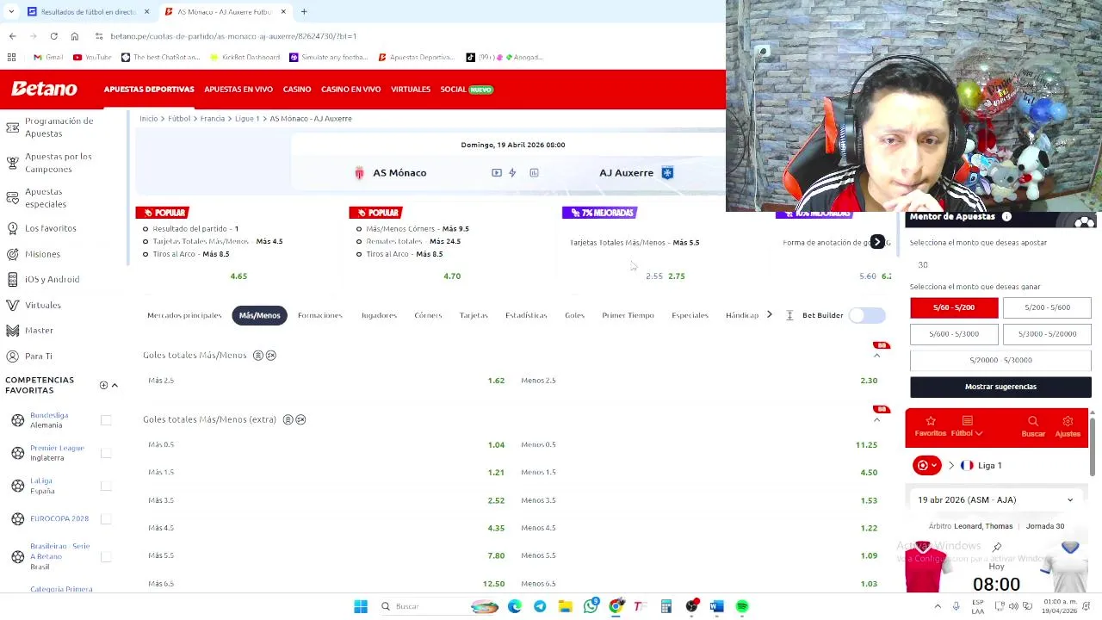The width and height of the screenshot is (1102, 620).
Task: Open the Chrome apps grid icon
Action: (11, 57)
